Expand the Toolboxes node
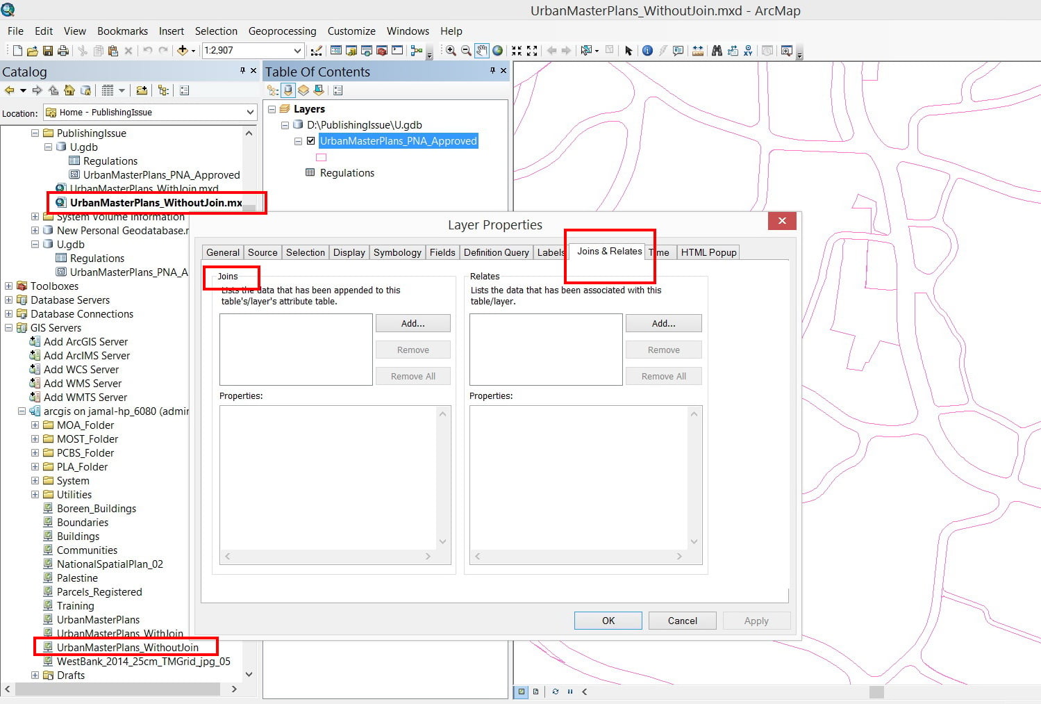Viewport: 1041px width, 704px height. coord(8,286)
